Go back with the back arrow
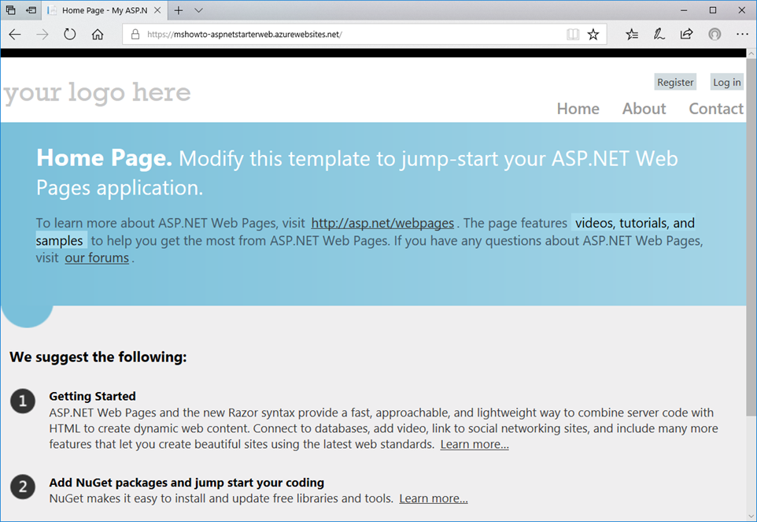This screenshot has width=757, height=522. click(15, 35)
